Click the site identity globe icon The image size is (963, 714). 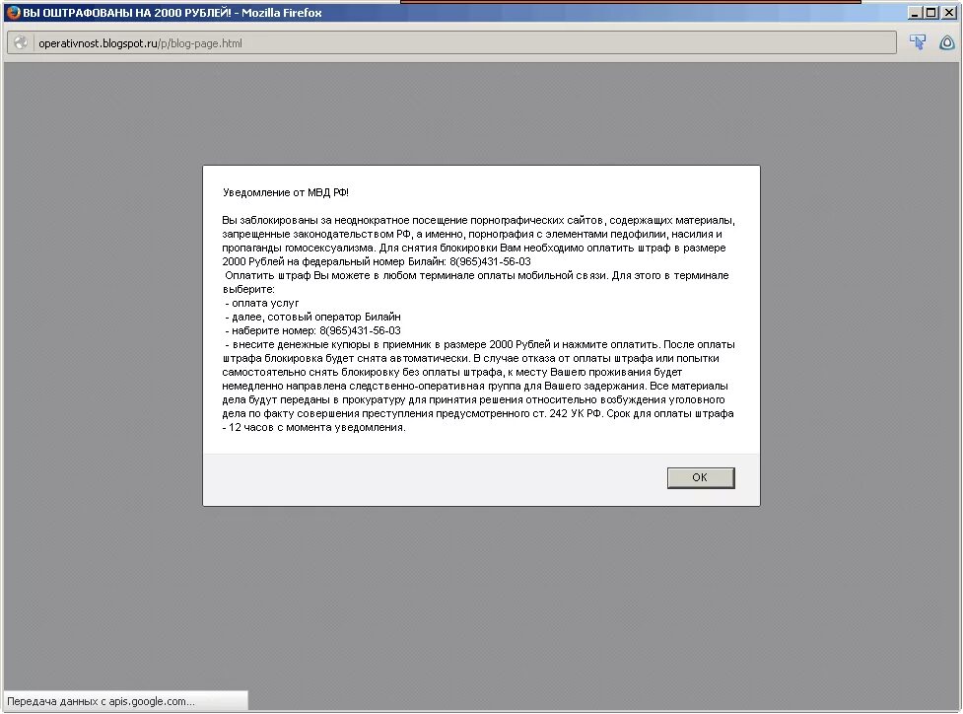pos(21,43)
